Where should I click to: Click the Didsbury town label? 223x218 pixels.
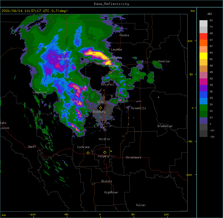(99, 112)
